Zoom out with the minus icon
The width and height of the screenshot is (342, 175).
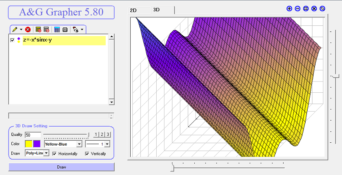coord(297,8)
